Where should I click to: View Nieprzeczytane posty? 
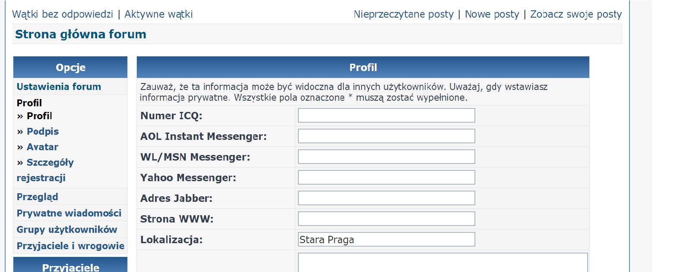coord(403,14)
